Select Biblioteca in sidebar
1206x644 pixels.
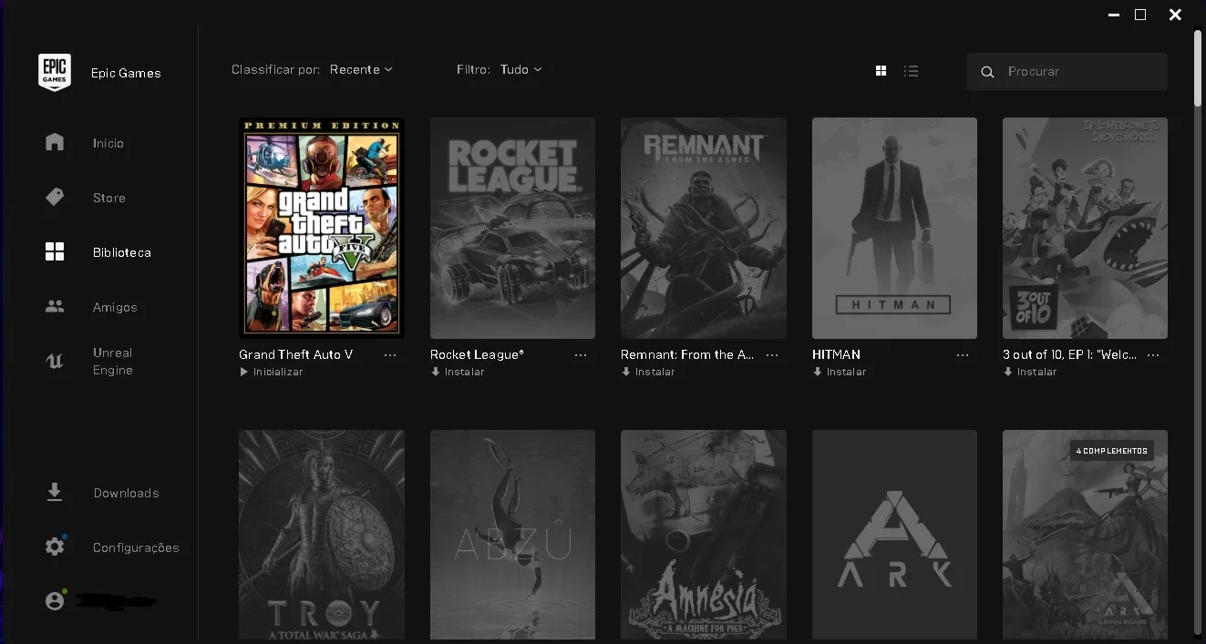pyautogui.click(x=121, y=252)
